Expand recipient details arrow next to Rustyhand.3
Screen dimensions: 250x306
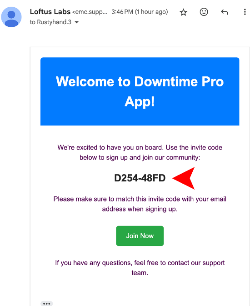(77, 22)
